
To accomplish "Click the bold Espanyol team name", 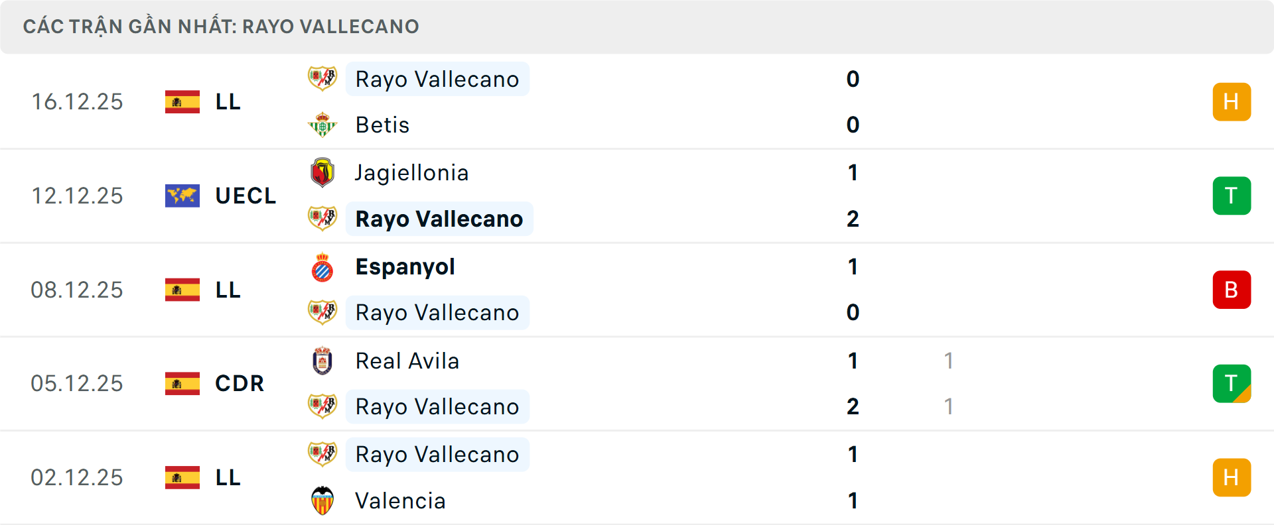I will [x=405, y=266].
